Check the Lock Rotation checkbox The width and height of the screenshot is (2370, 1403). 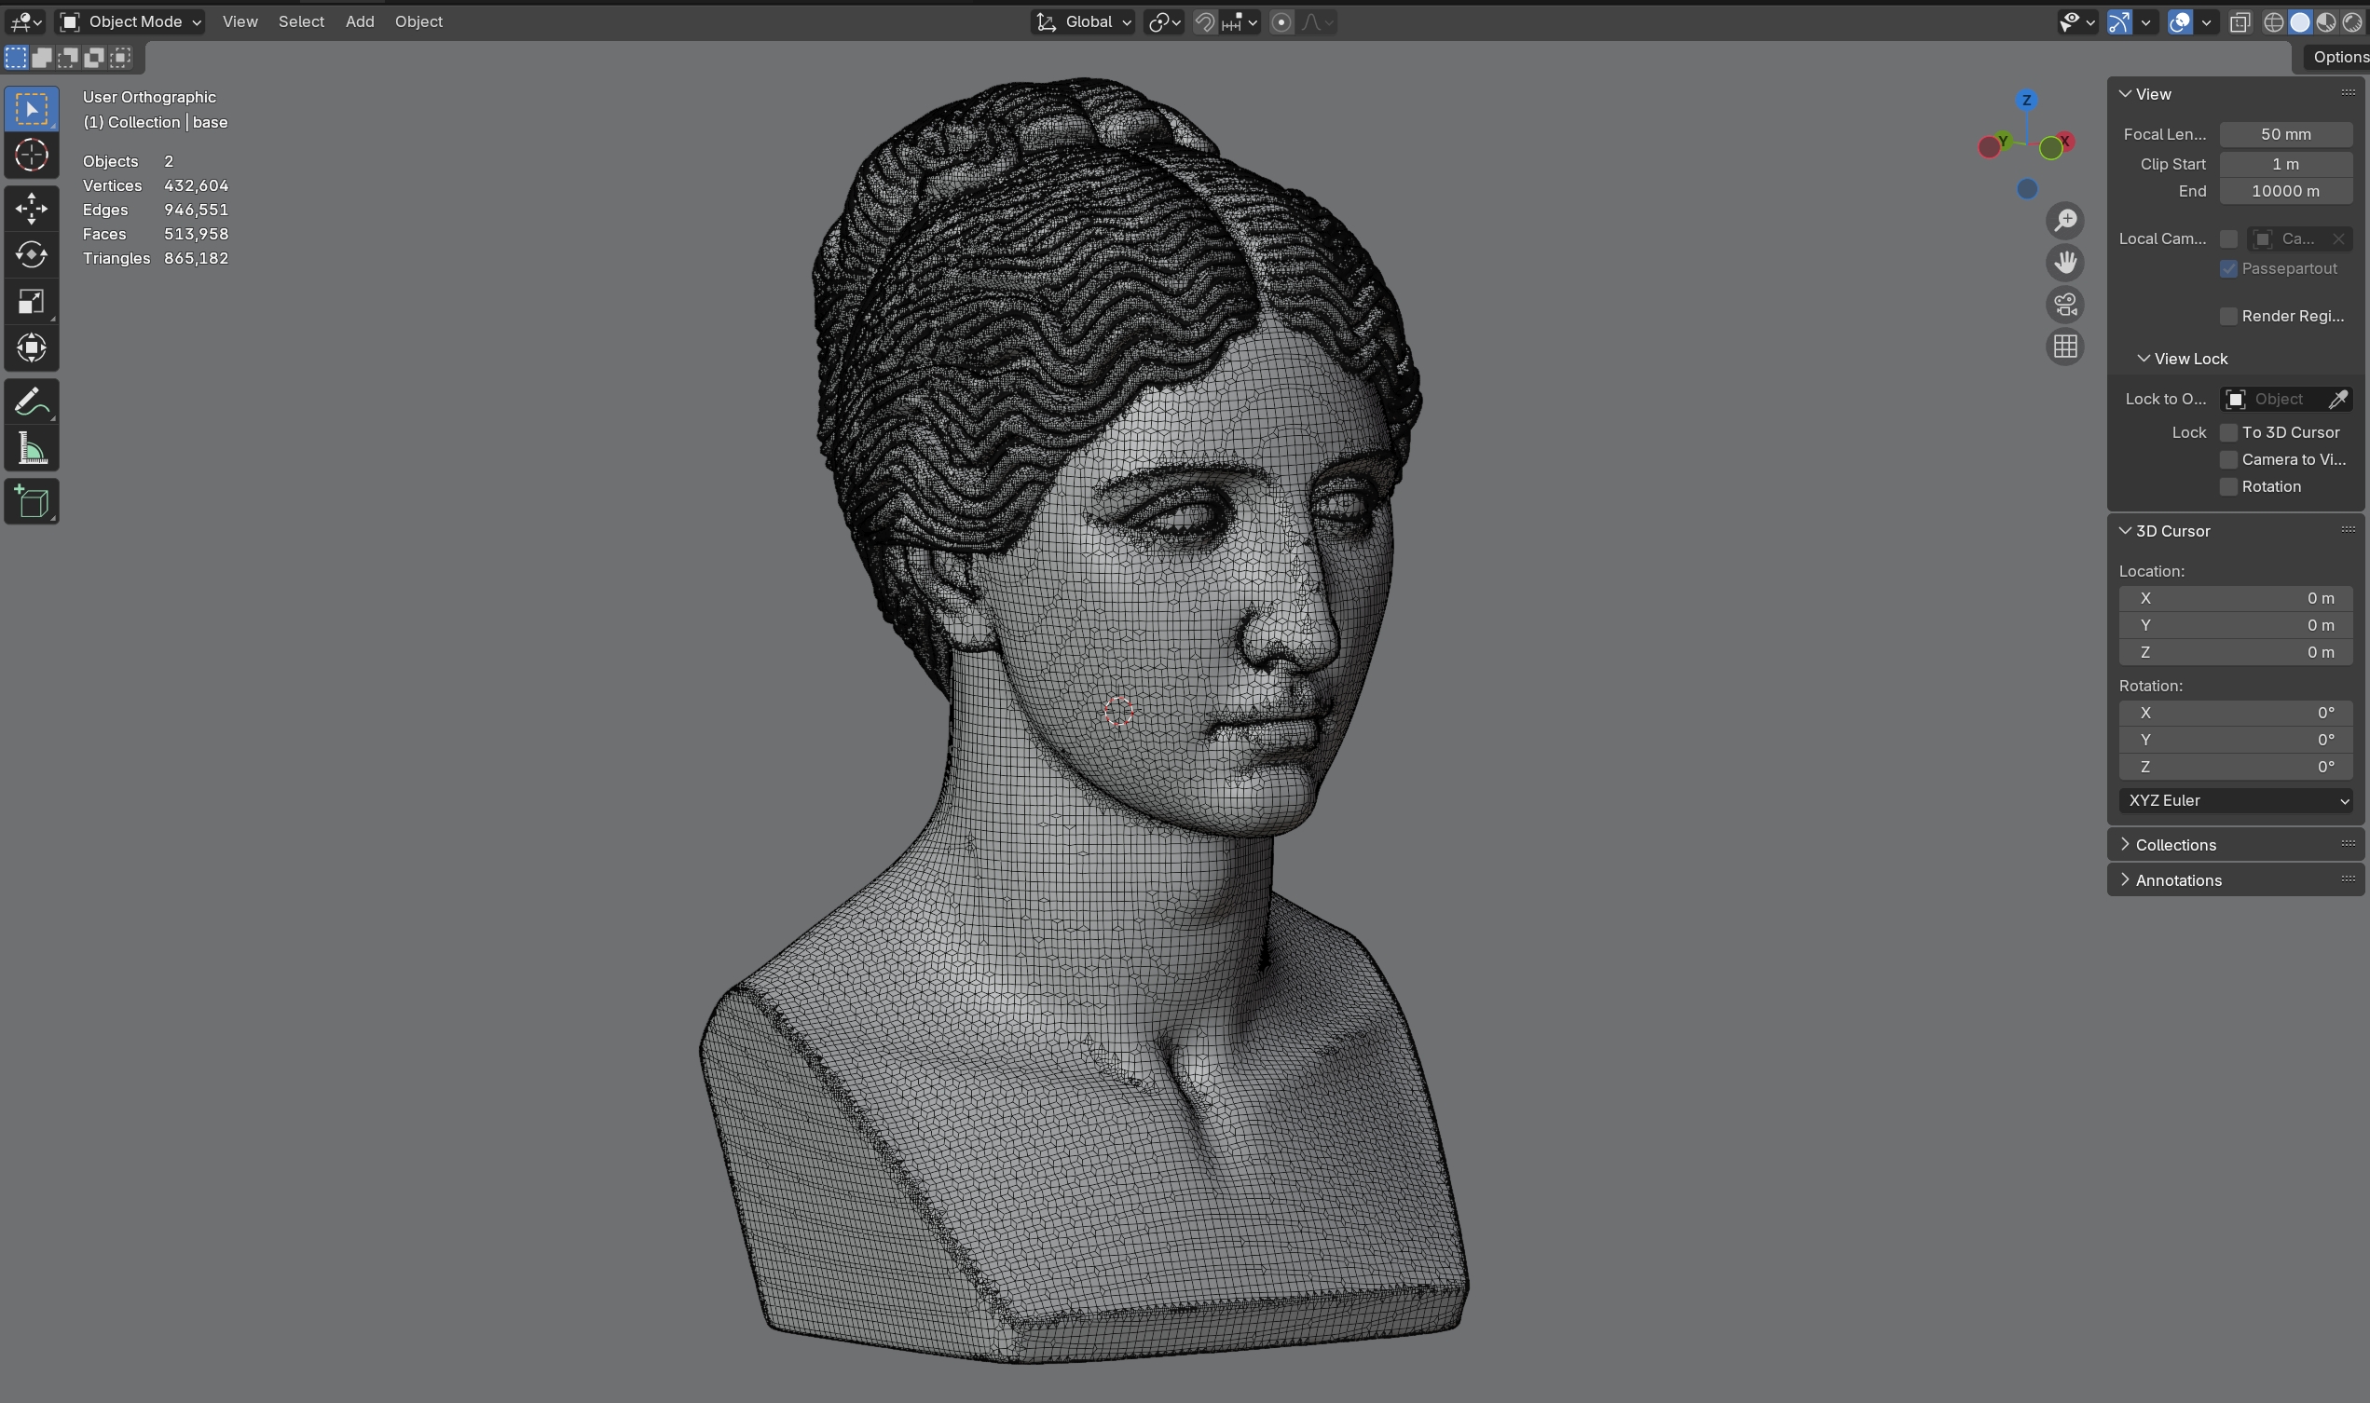[2228, 487]
